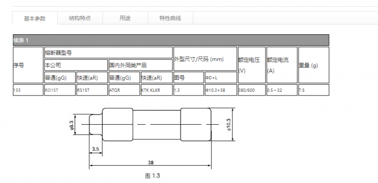Select the 用途 tab
378x183 pixels.
tap(125, 18)
